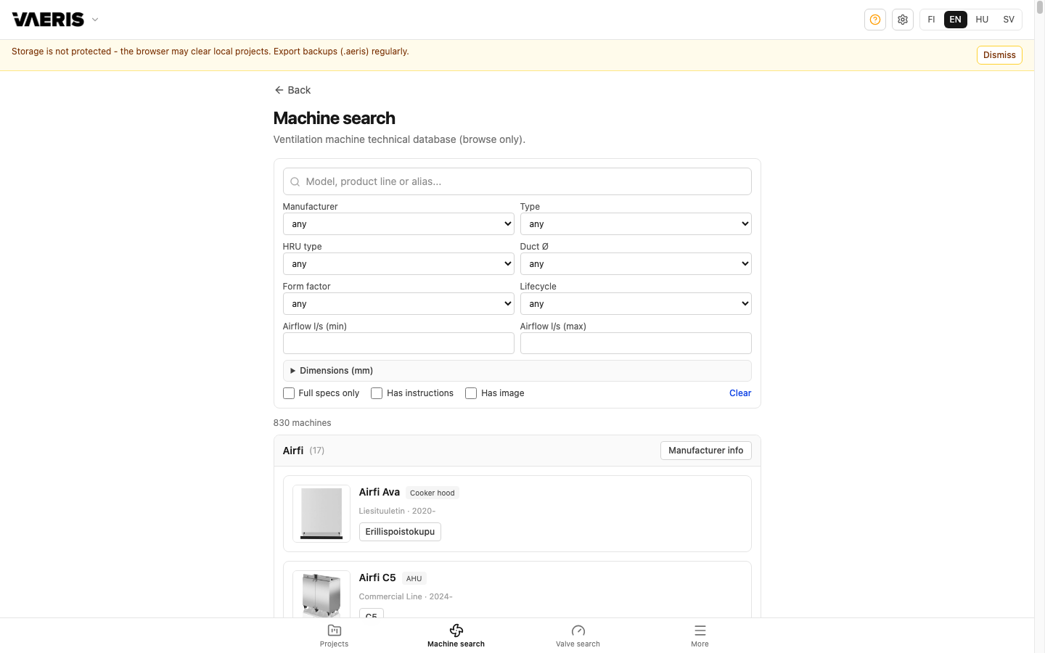Focus the model search input field
The image size is (1045, 653).
pos(517,181)
